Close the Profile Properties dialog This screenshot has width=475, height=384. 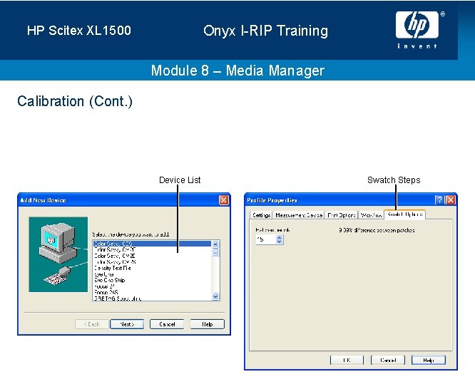pyautogui.click(x=451, y=199)
